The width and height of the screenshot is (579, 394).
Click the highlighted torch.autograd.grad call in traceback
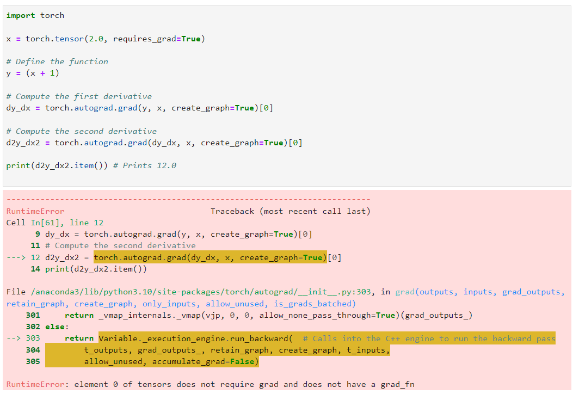tap(210, 257)
